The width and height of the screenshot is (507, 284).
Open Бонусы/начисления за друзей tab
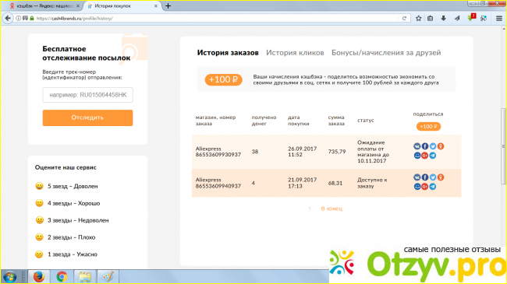[386, 53]
